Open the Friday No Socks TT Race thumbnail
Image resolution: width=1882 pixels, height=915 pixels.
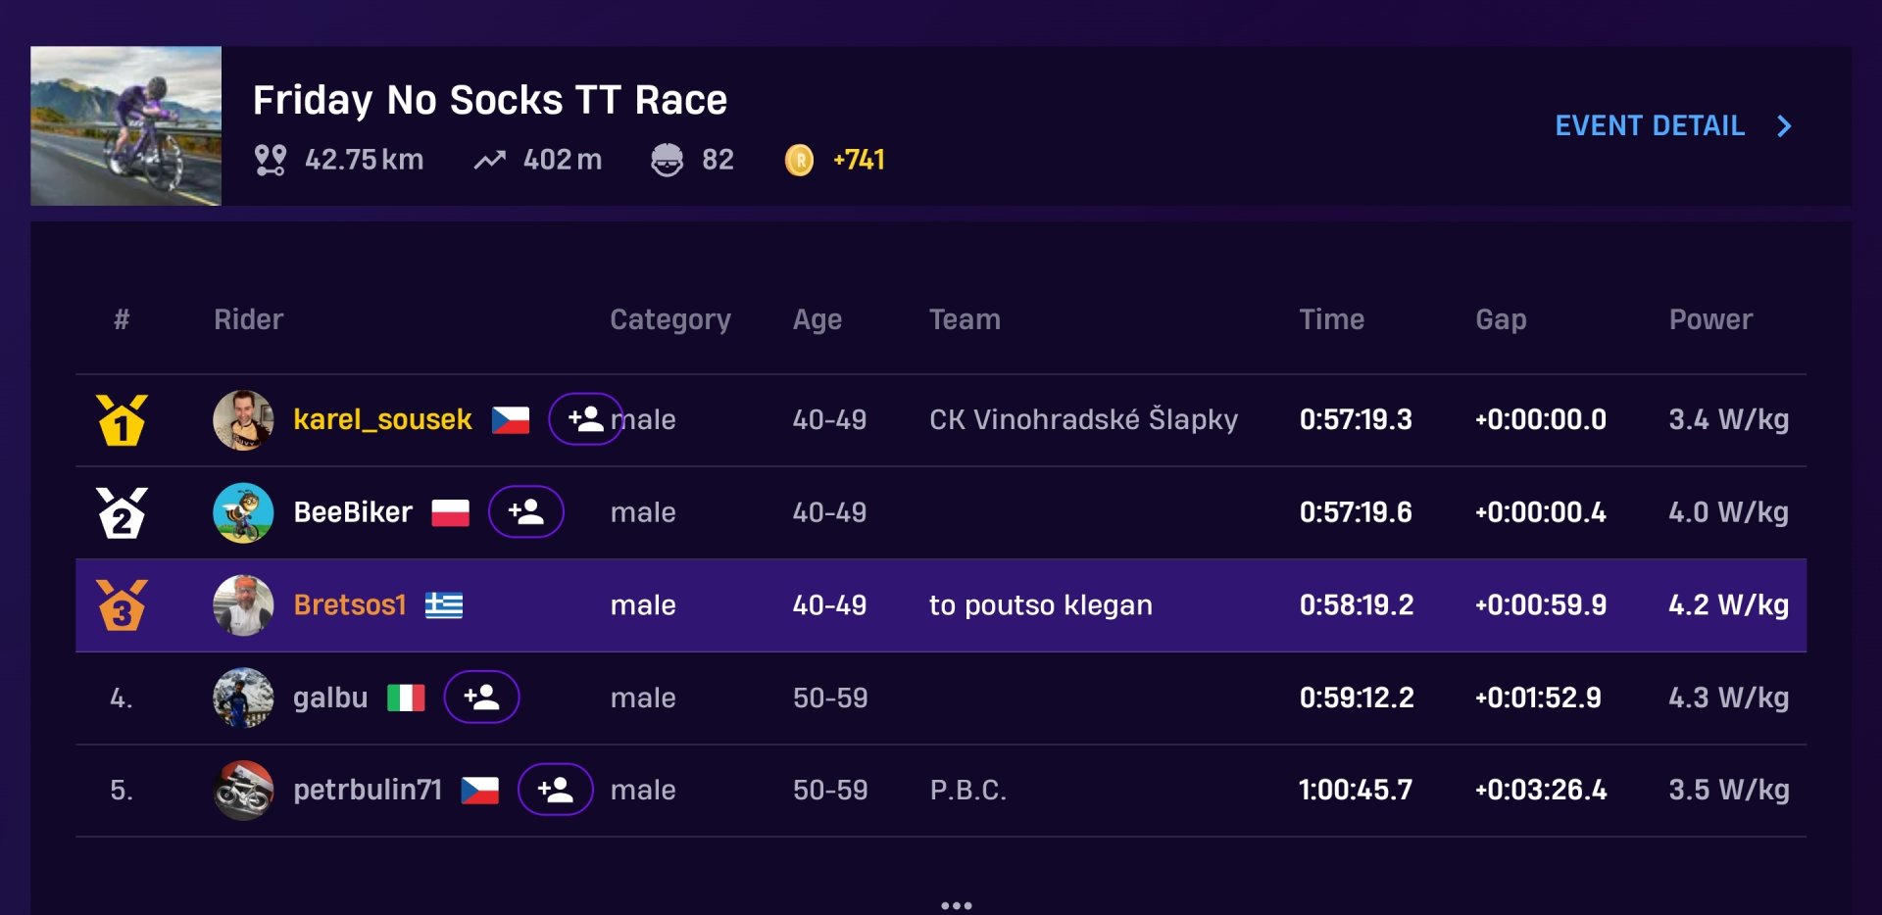tap(125, 125)
